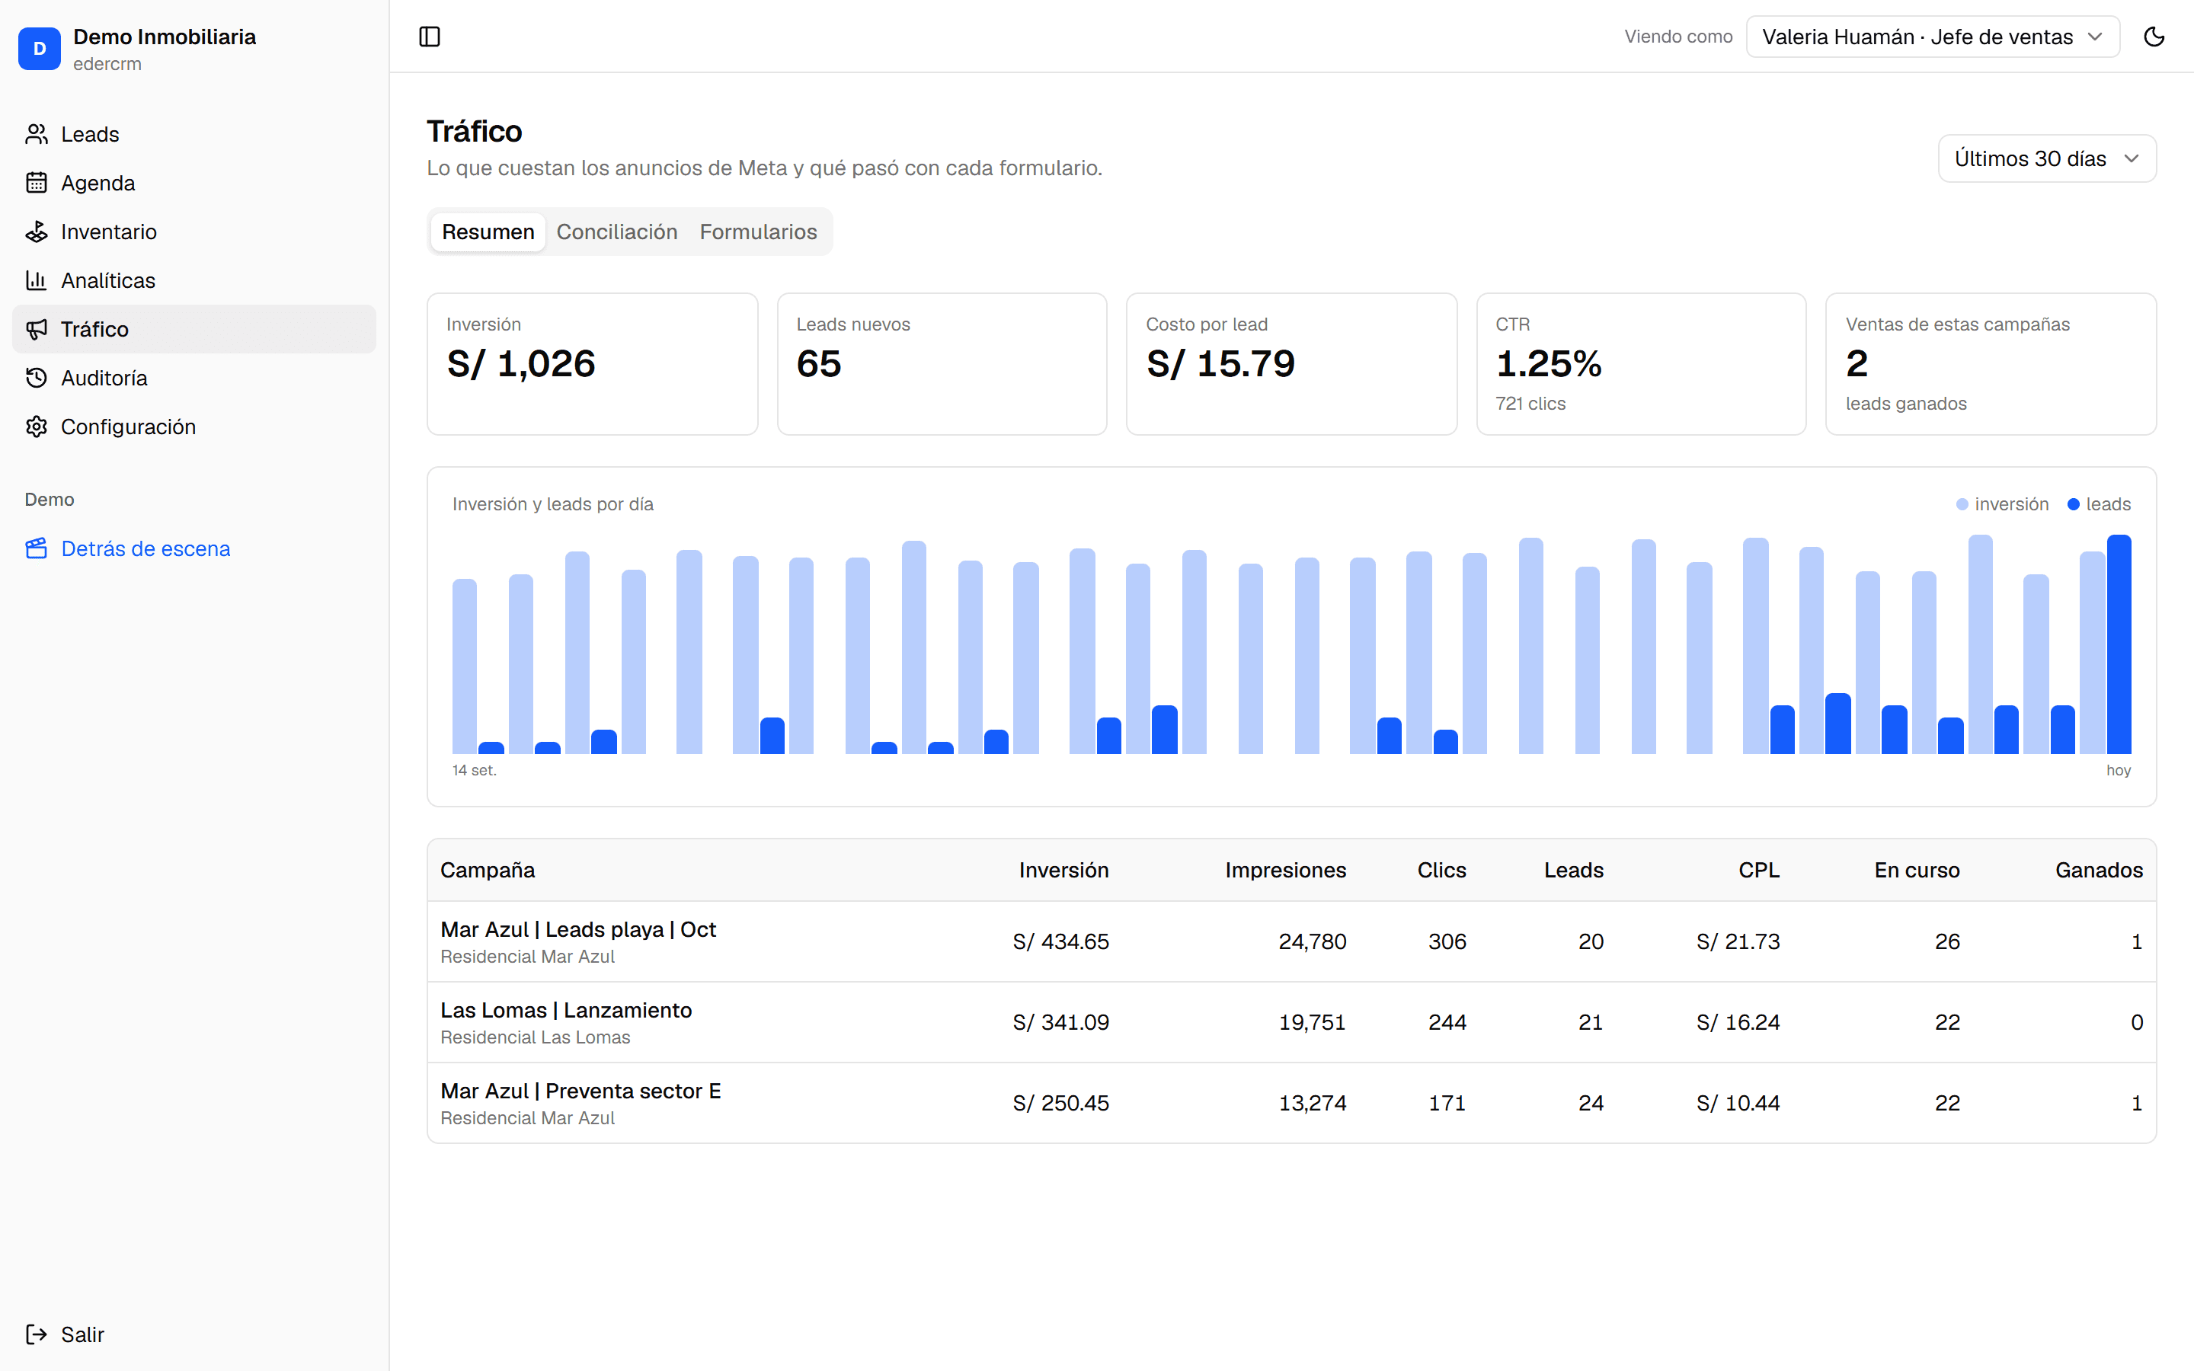
Task: Click the Leads nuevos 65 card
Action: (942, 363)
